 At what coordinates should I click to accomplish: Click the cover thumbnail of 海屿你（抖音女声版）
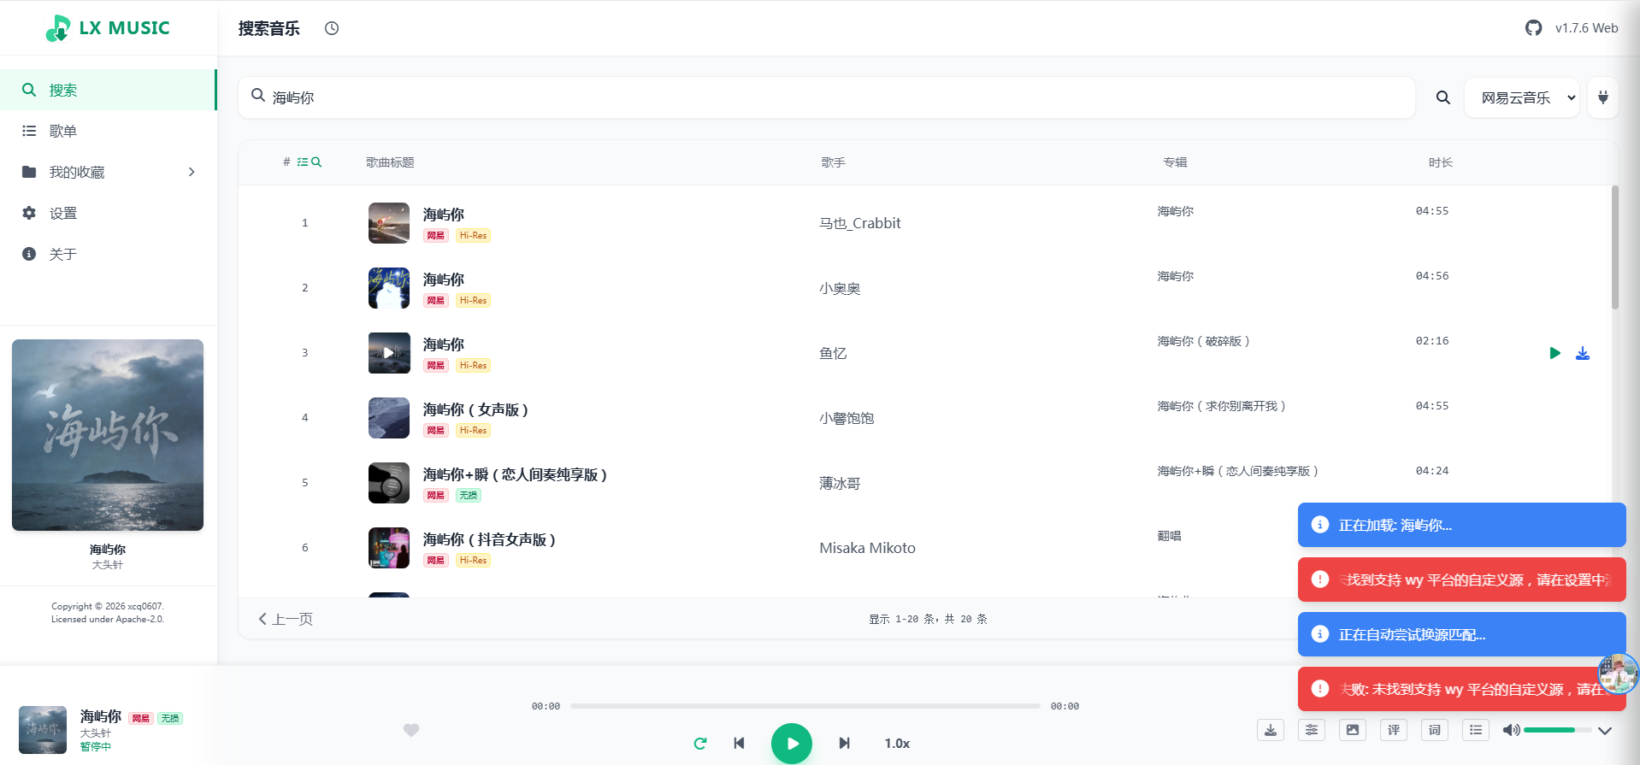[389, 548]
